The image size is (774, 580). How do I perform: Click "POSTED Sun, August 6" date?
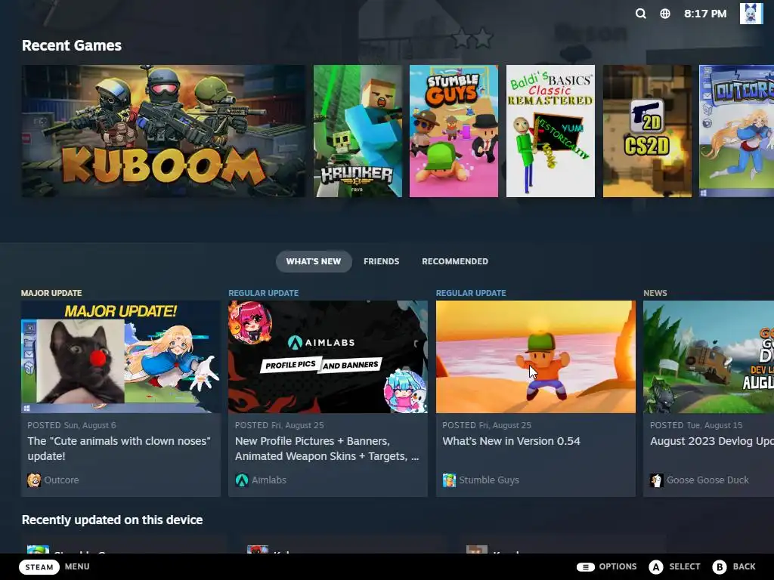[72, 425]
